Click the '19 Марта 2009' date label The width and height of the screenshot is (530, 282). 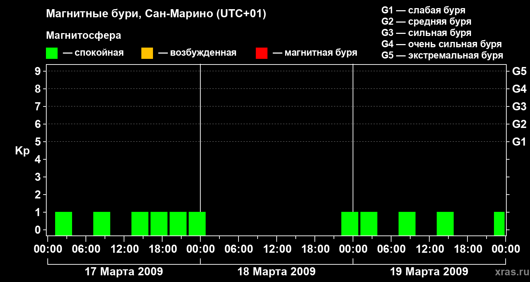(429, 272)
